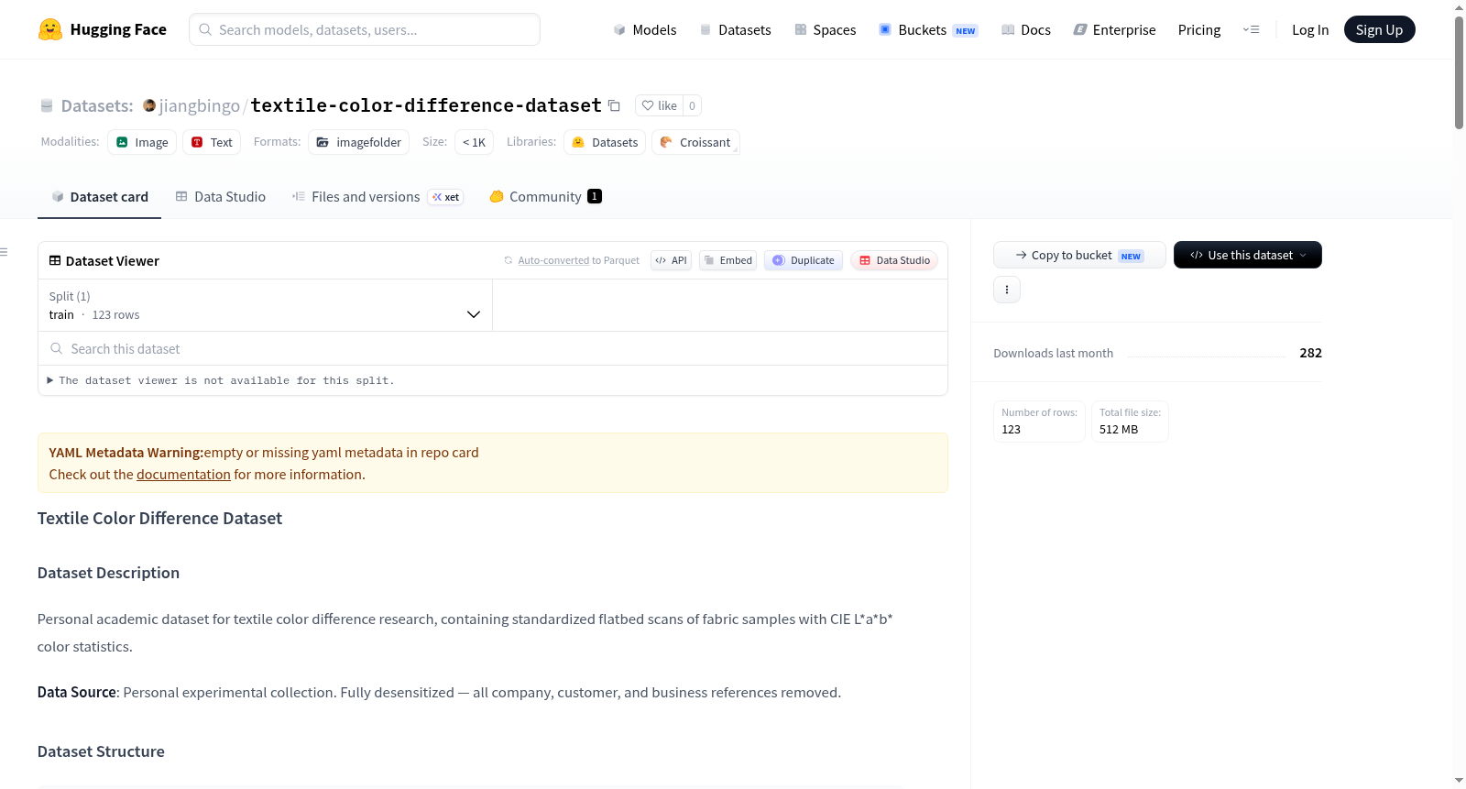Open the jiangbingo profile link
Image resolution: width=1466 pixels, height=789 pixels.
coord(200,105)
